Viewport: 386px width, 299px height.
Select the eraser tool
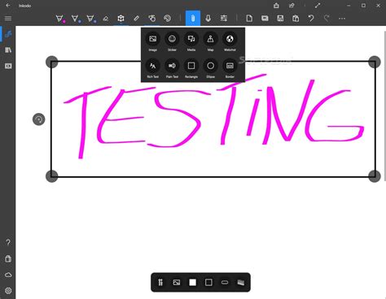tap(106, 19)
